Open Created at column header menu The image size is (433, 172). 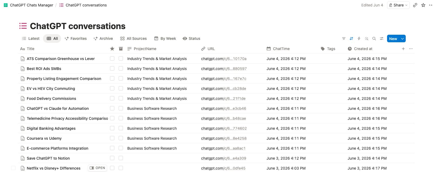[360, 49]
